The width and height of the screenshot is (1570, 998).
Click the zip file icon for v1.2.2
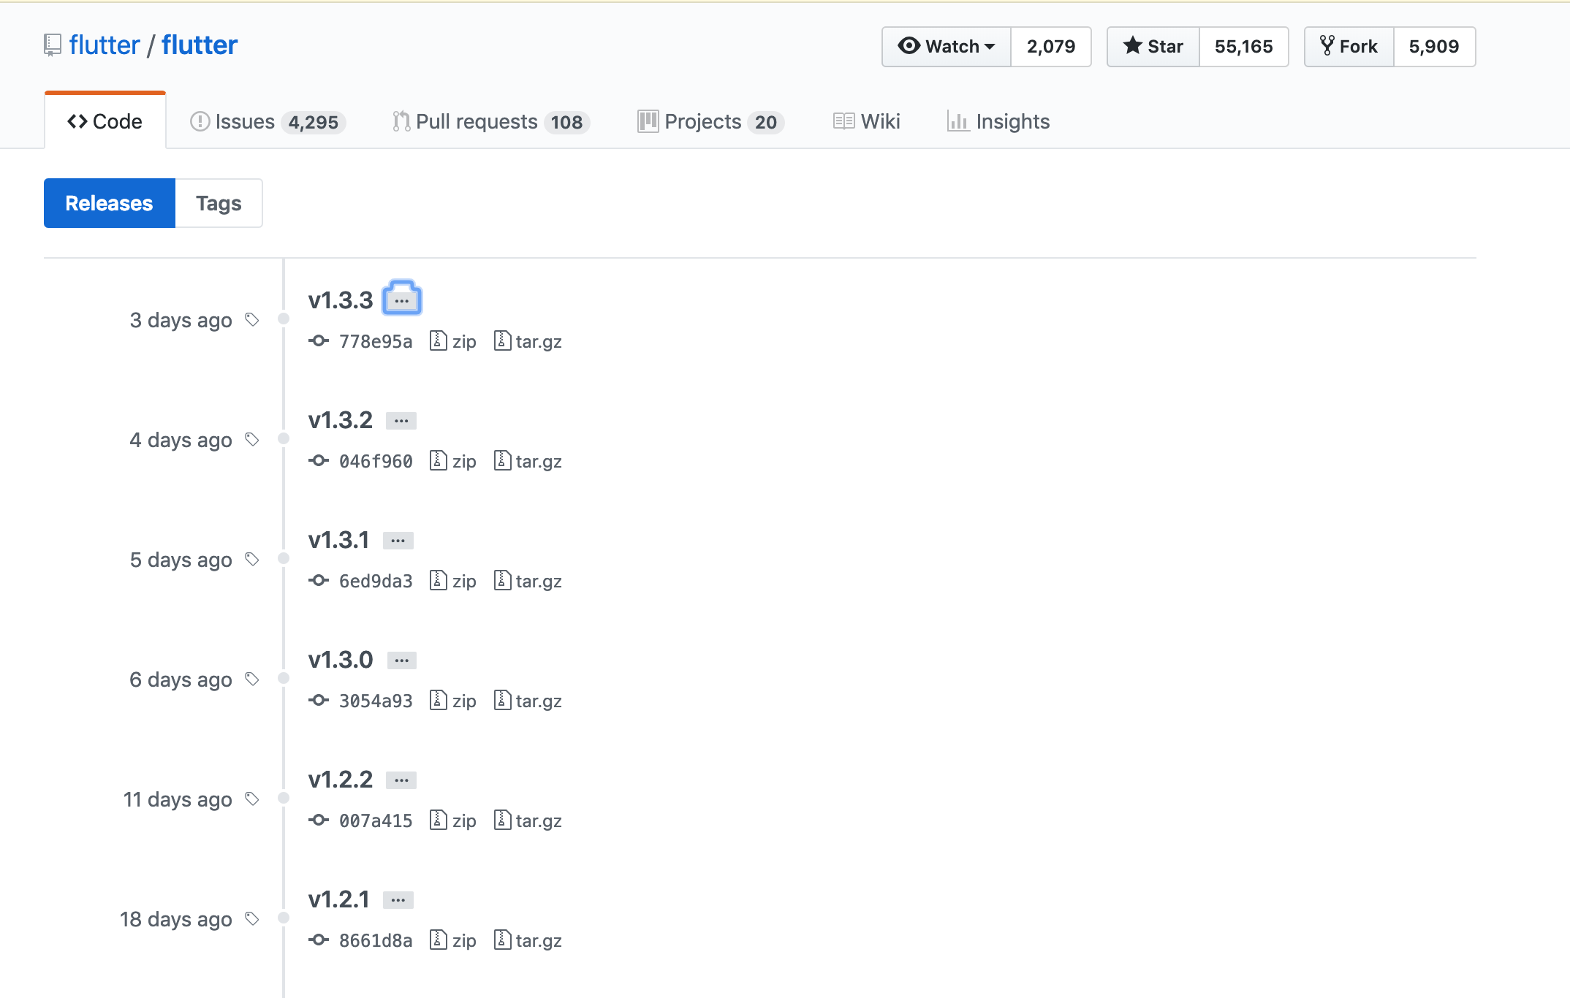coord(438,820)
